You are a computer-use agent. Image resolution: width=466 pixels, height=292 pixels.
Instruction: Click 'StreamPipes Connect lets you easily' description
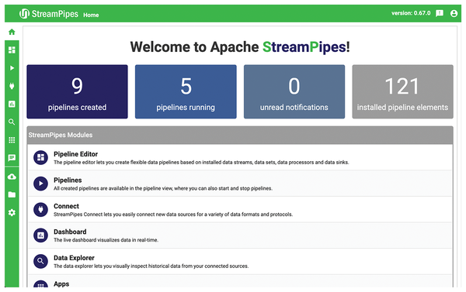(x=173, y=214)
